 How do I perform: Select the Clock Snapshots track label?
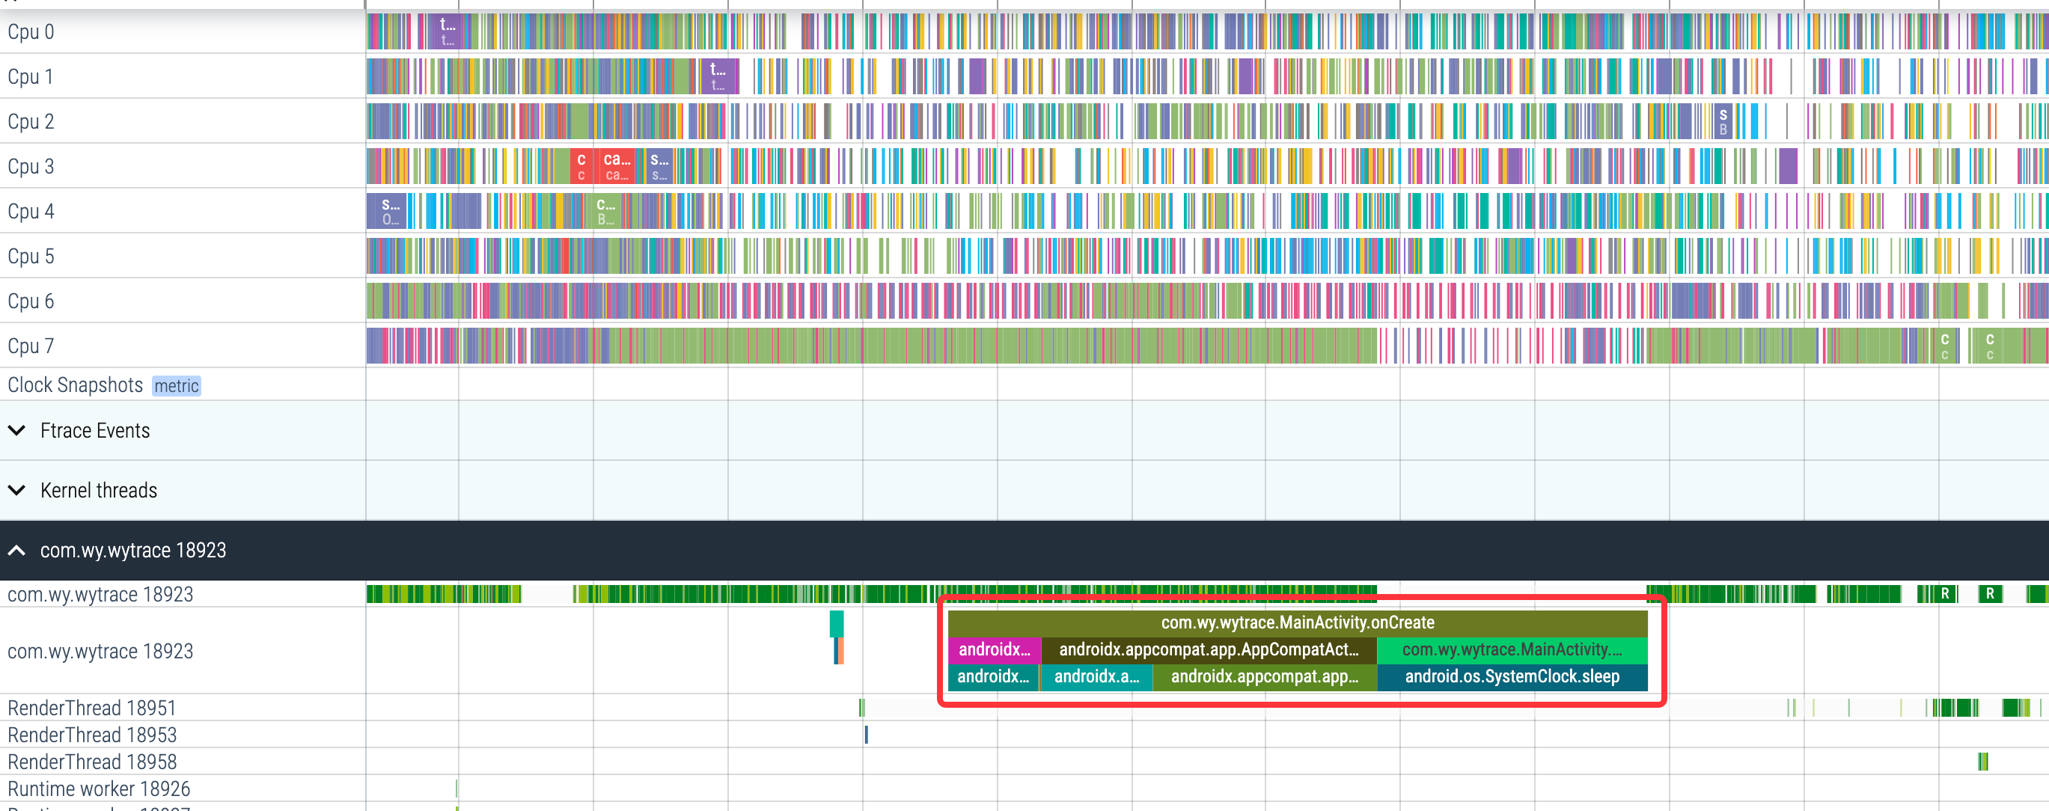[75, 385]
